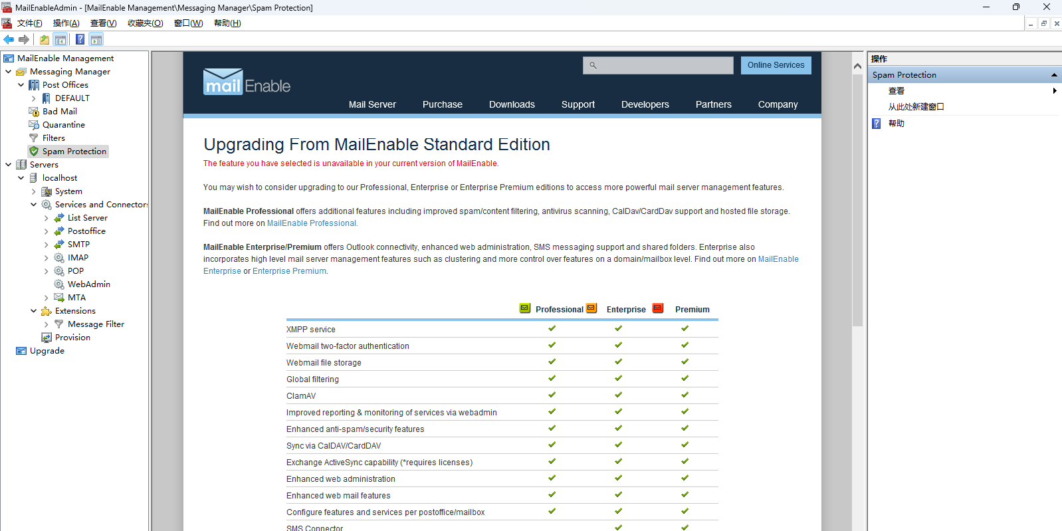Screen dimensions: 1062x531
Task: Click the Back arrow toolbar icon
Action: (x=9, y=39)
